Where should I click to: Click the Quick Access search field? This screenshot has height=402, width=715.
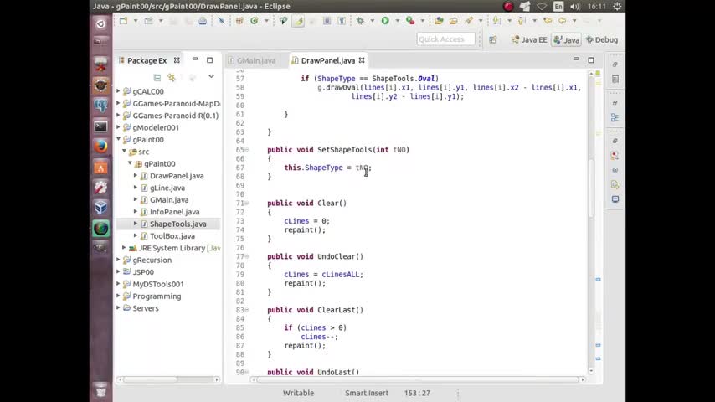point(445,39)
